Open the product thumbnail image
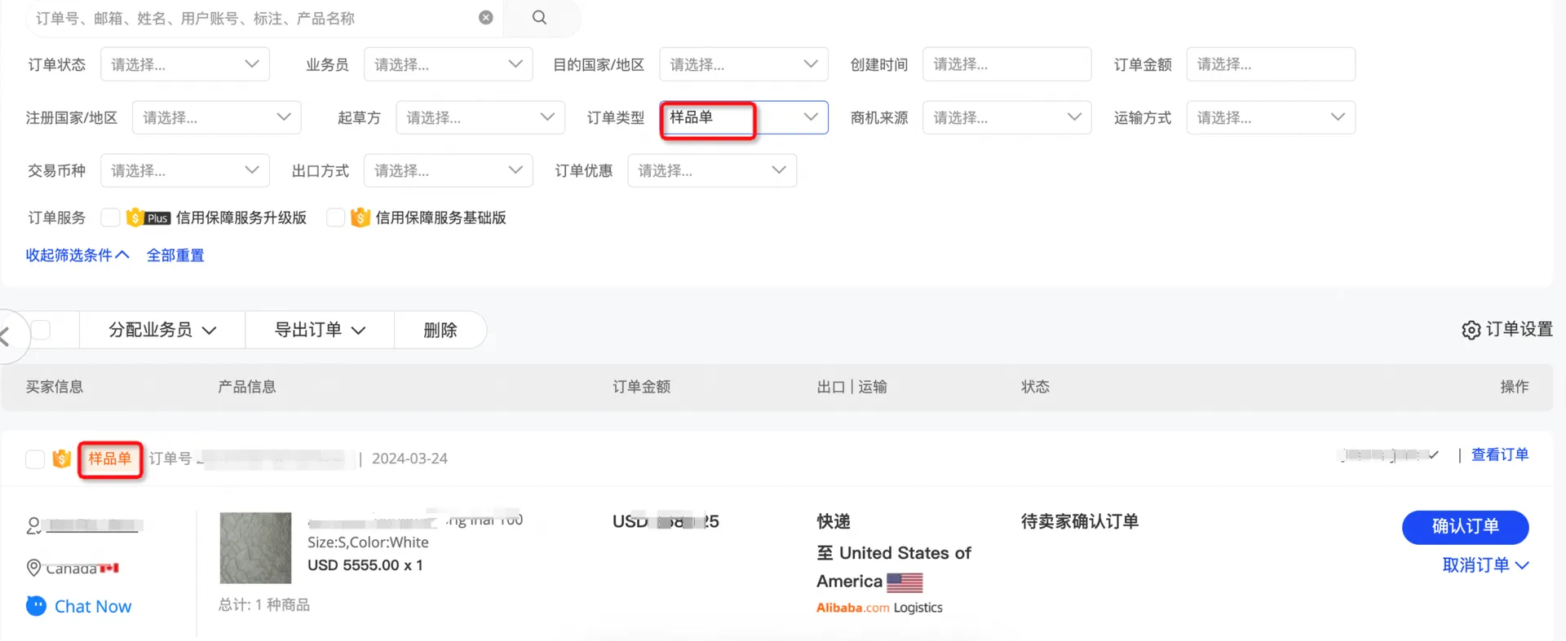Viewport: 1566px width, 641px height. [x=255, y=547]
